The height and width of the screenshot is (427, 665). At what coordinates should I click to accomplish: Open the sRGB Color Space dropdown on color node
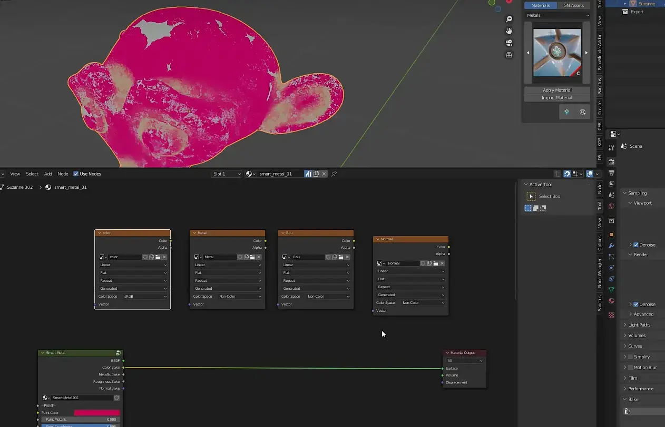click(145, 297)
